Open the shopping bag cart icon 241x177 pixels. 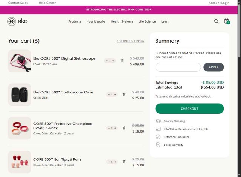(227, 21)
